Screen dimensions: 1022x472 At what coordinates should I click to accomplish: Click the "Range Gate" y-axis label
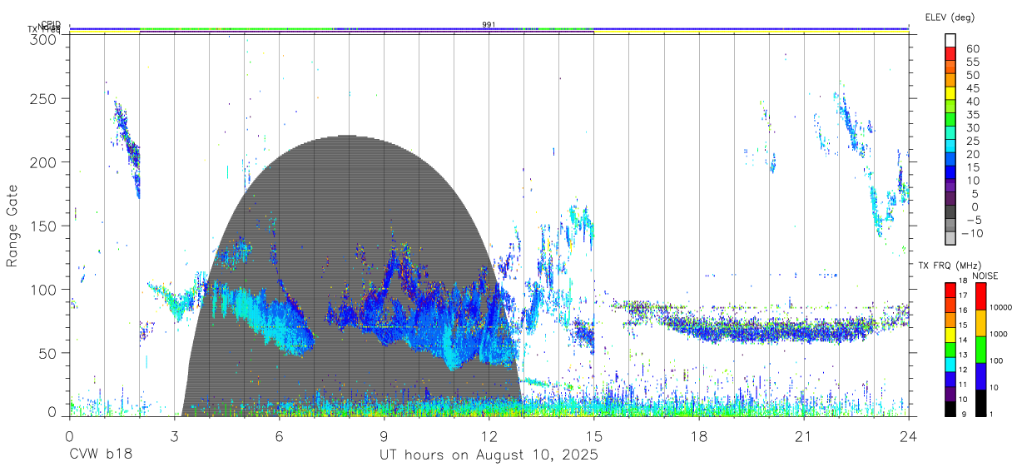click(x=12, y=226)
